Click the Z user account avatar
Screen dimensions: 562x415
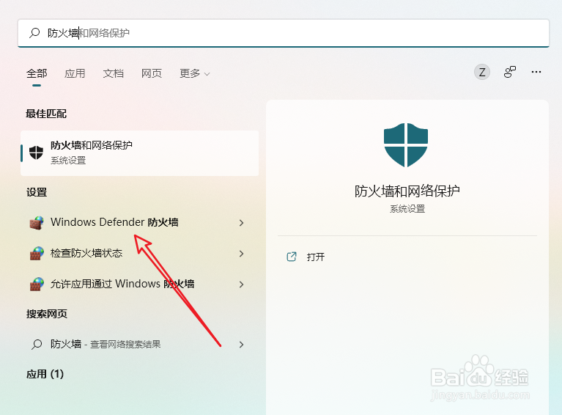[x=482, y=72]
